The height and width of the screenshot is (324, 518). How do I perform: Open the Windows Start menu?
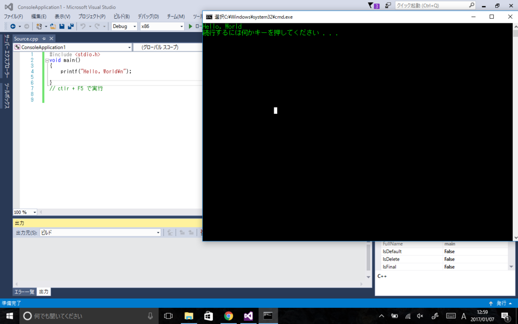pyautogui.click(x=10, y=316)
